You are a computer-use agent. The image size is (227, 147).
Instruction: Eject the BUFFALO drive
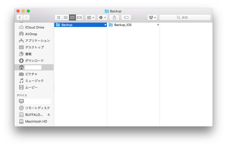(49, 115)
